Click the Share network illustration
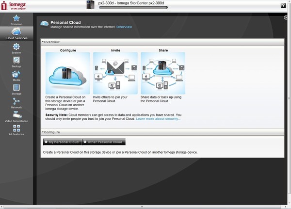Screen dimensions: 291x209 click(163, 73)
